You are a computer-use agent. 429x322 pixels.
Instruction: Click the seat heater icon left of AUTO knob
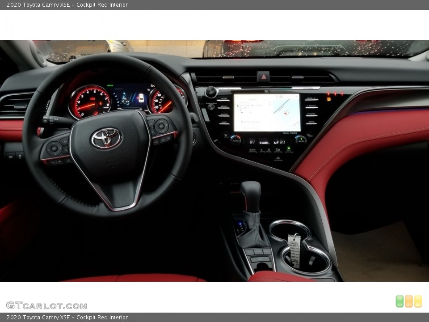(225, 135)
